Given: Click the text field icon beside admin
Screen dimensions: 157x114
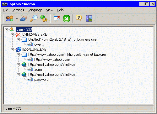Looking at the screenshot, I should click(x=30, y=70).
